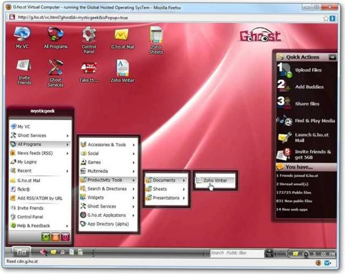Viewport: 345px width, 274px height.
Task: Expand Presentations submenu
Action: pyautogui.click(x=166, y=198)
